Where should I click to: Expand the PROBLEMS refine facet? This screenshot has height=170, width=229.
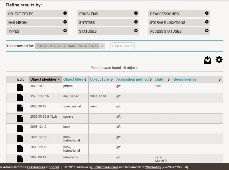tap(136, 13)
